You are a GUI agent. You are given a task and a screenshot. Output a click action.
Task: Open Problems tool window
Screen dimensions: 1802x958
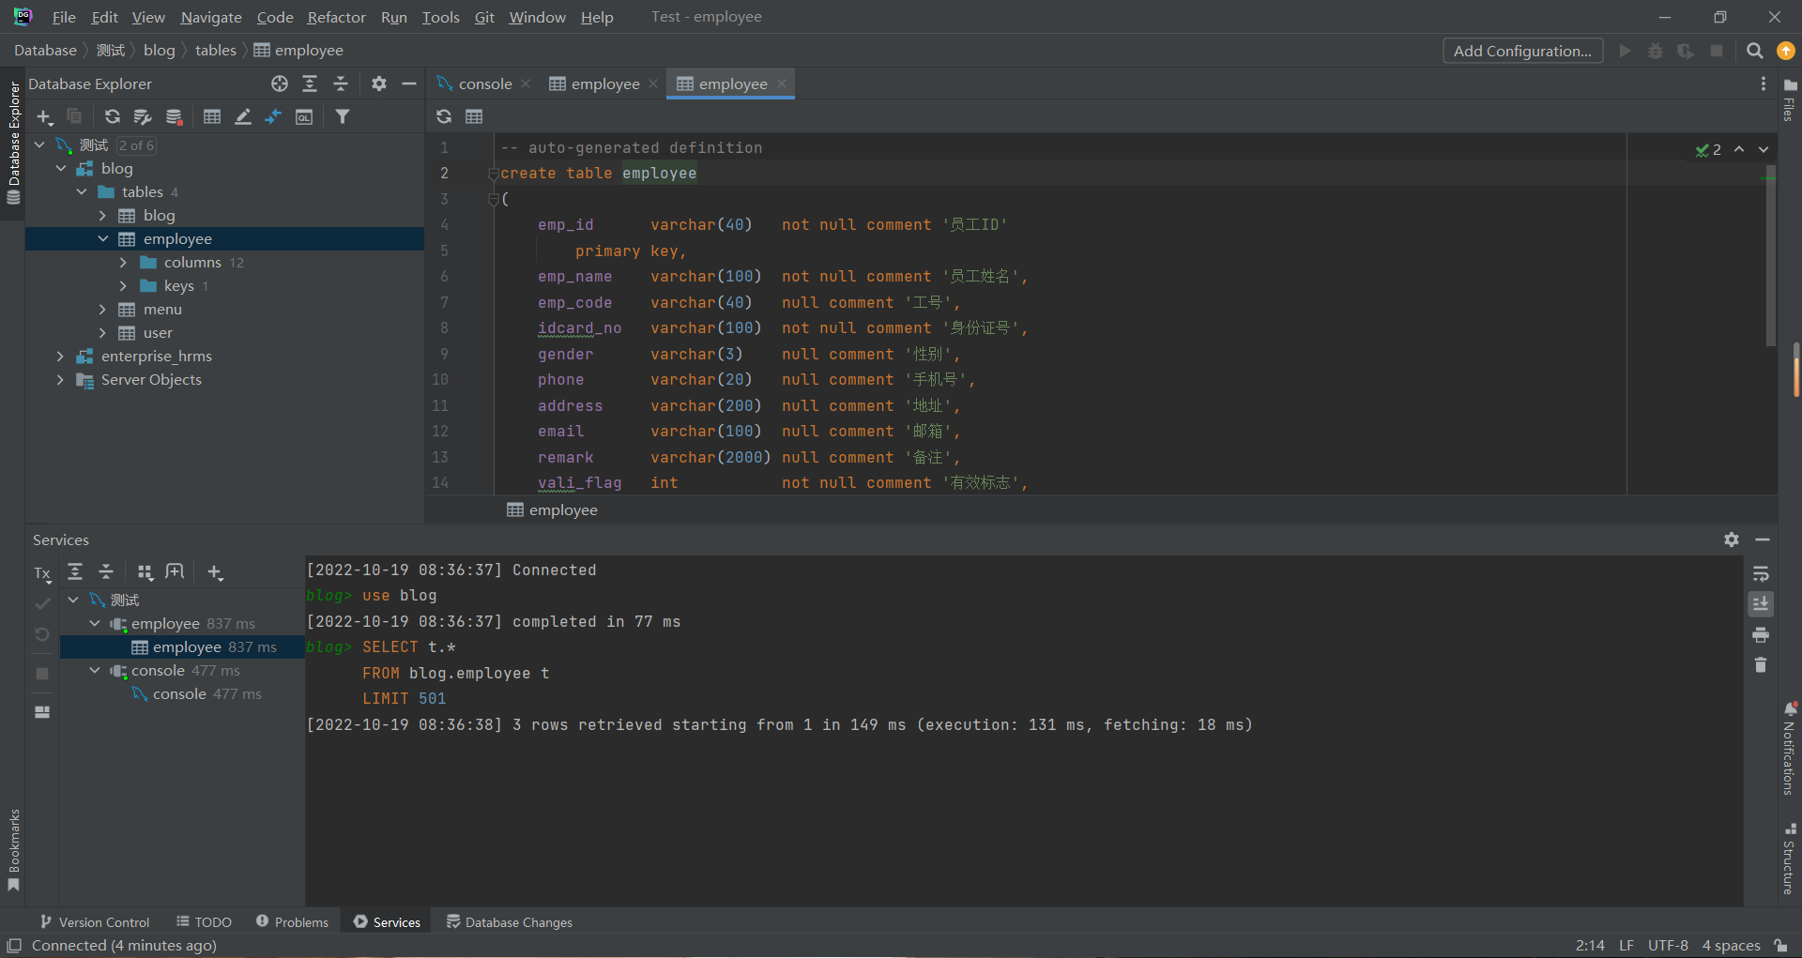[292, 922]
